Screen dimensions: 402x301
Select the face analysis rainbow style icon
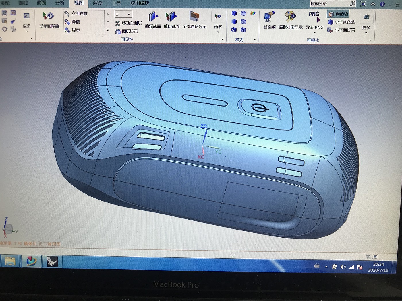[x=253, y=13]
